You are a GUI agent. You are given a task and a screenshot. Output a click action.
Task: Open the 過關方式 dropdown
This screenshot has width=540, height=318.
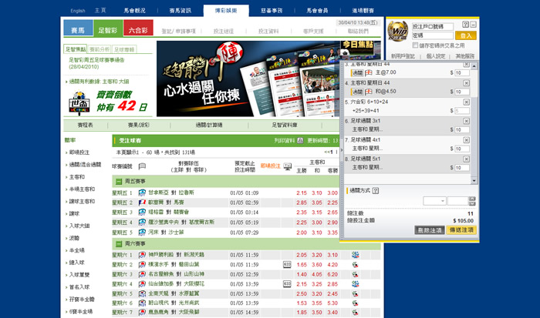pos(434,201)
